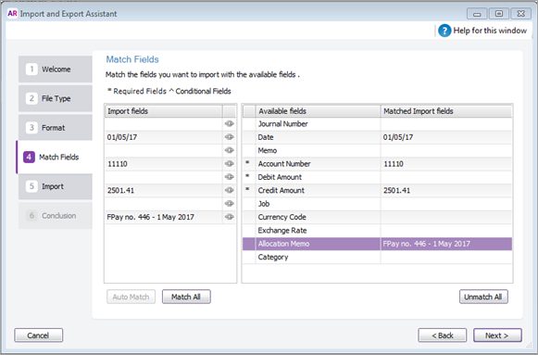
Task: Click match icon in blank row below 2501.41
Action: [x=230, y=204]
